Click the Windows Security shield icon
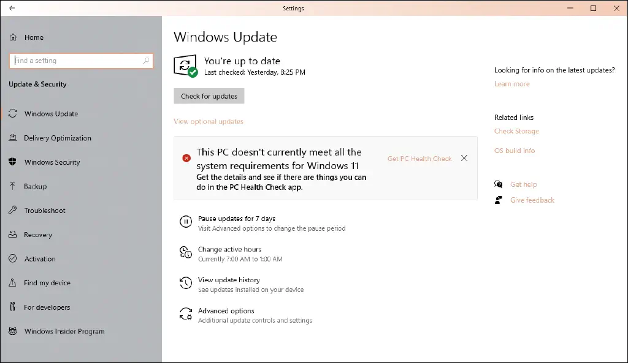 coord(13,162)
